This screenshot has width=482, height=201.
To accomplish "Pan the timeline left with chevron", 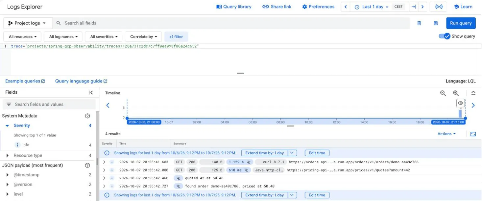I will [x=108, y=105].
